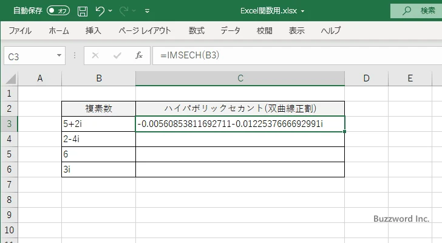Viewport: 442px width, 243px height.
Task: Click the formula bar showing =IMSECH(B3)
Action: (x=297, y=55)
